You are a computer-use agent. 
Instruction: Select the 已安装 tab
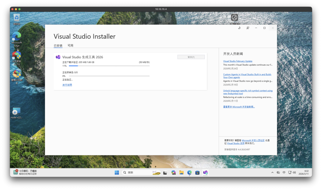(x=58, y=46)
